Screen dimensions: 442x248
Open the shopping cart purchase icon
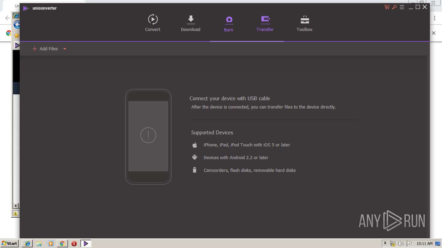387,7
